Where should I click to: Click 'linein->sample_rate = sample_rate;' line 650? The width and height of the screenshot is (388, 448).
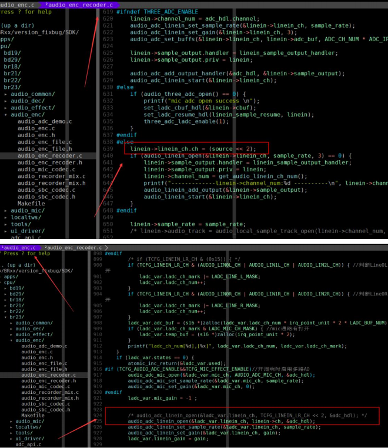click(188, 224)
